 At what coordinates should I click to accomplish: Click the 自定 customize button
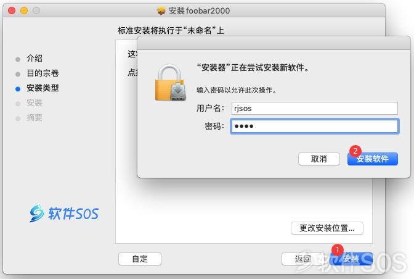click(x=140, y=259)
